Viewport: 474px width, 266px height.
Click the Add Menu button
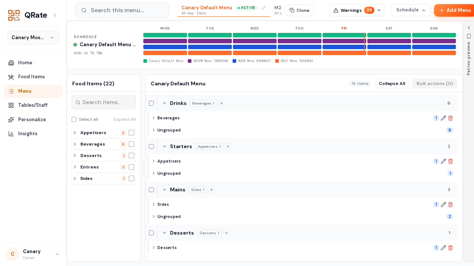[x=454, y=10]
